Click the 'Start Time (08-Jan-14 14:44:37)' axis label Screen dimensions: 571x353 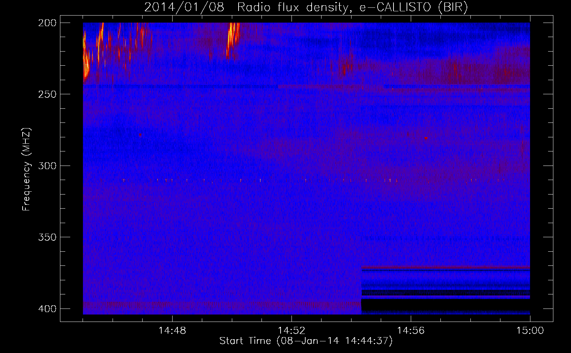[x=306, y=341]
